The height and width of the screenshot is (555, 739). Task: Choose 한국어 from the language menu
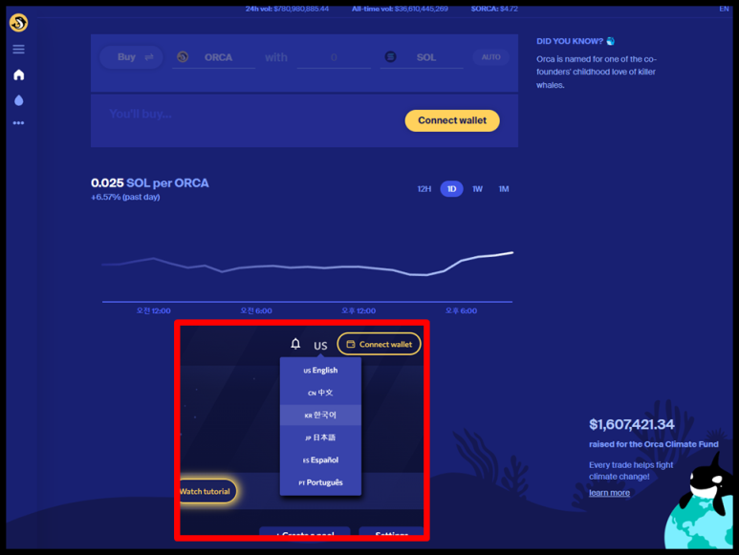(x=320, y=416)
